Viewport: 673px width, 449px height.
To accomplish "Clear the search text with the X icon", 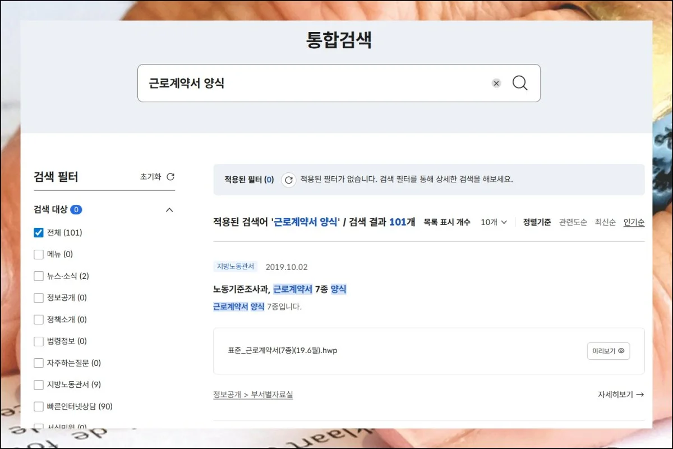I will [496, 83].
